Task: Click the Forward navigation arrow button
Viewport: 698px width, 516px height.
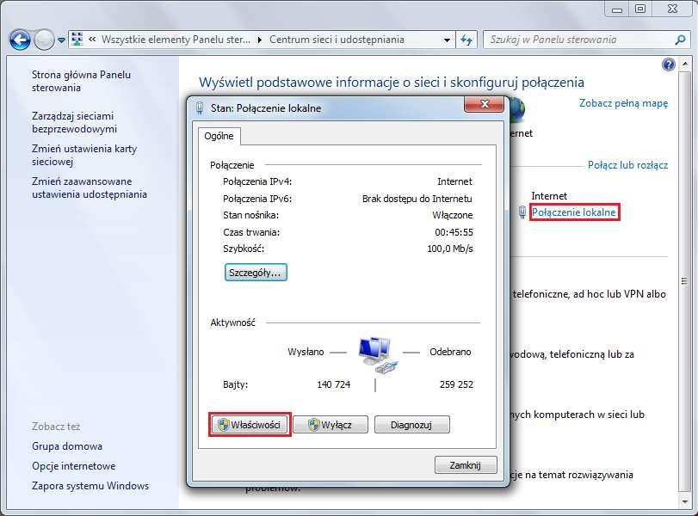Action: (44, 40)
